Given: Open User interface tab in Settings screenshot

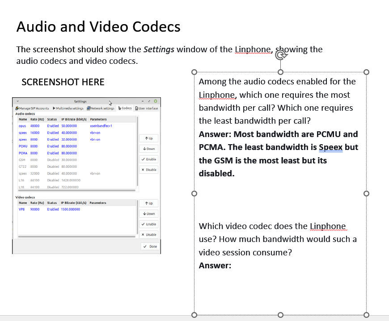Looking at the screenshot, I should coord(147,108).
